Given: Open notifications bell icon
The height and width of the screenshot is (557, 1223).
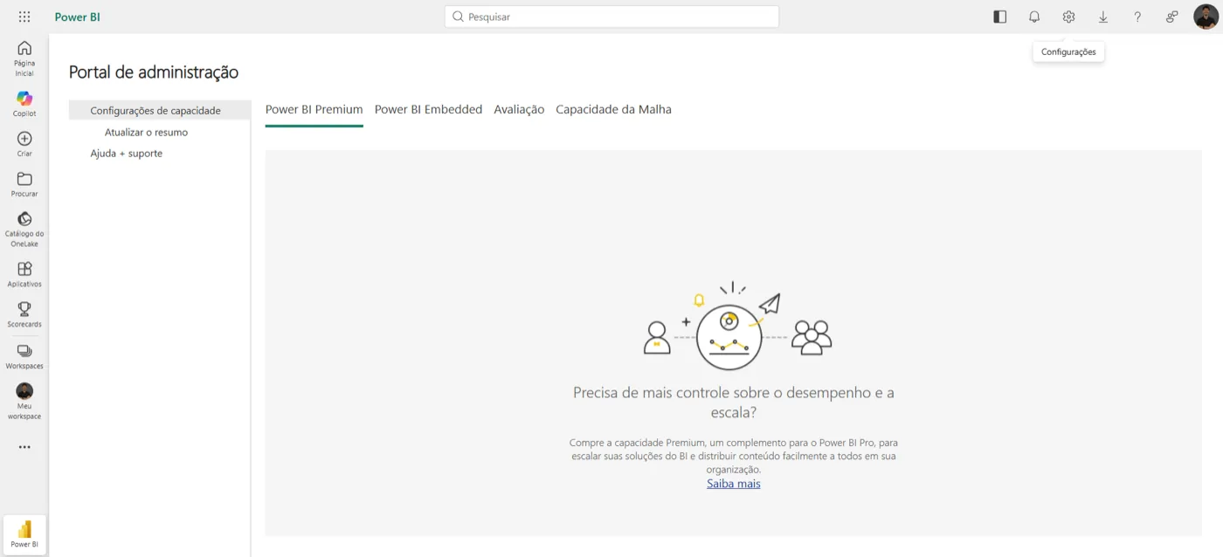Looking at the screenshot, I should click(1034, 17).
